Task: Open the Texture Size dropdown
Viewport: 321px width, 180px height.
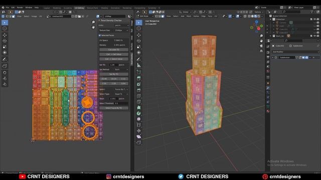Action: pos(121,30)
